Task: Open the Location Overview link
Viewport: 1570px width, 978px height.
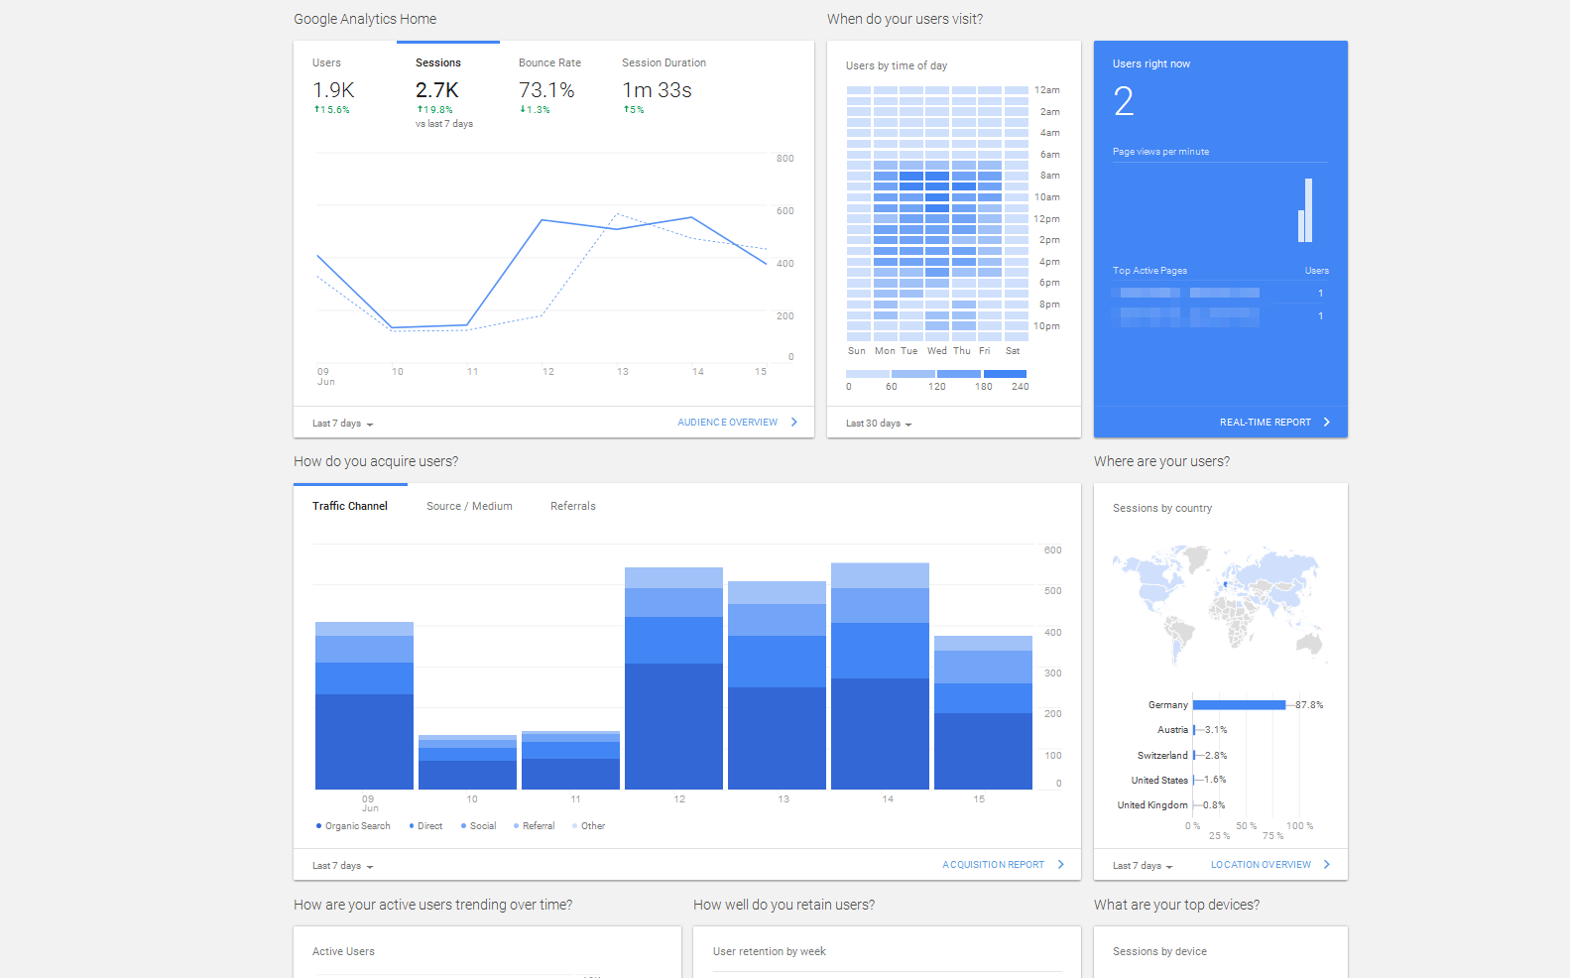Action: [1261, 865]
